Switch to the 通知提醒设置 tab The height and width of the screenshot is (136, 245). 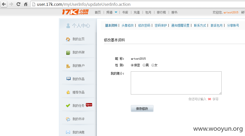(180, 25)
